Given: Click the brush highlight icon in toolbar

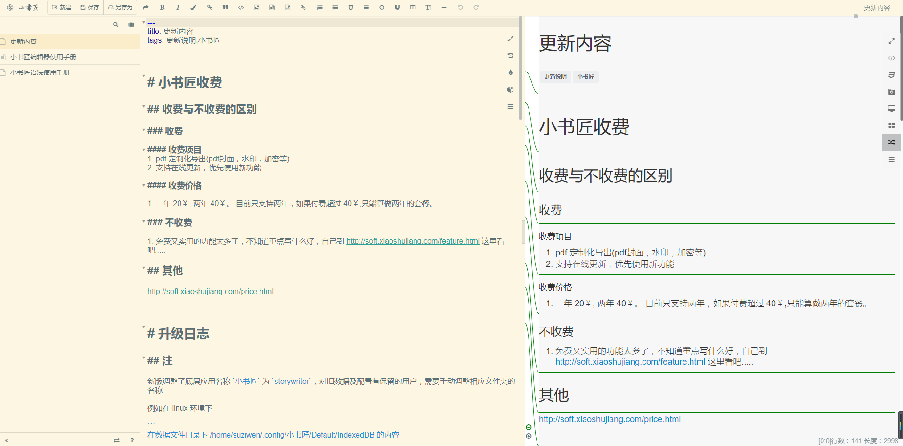Looking at the screenshot, I should click(194, 8).
